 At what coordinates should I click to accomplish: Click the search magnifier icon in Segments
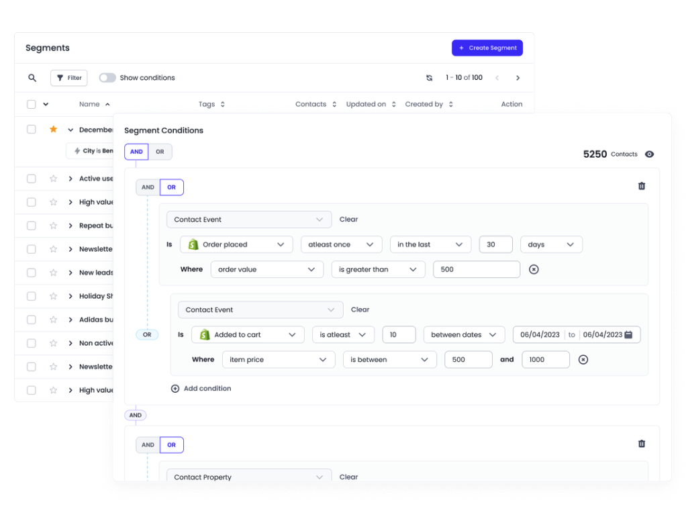click(32, 78)
